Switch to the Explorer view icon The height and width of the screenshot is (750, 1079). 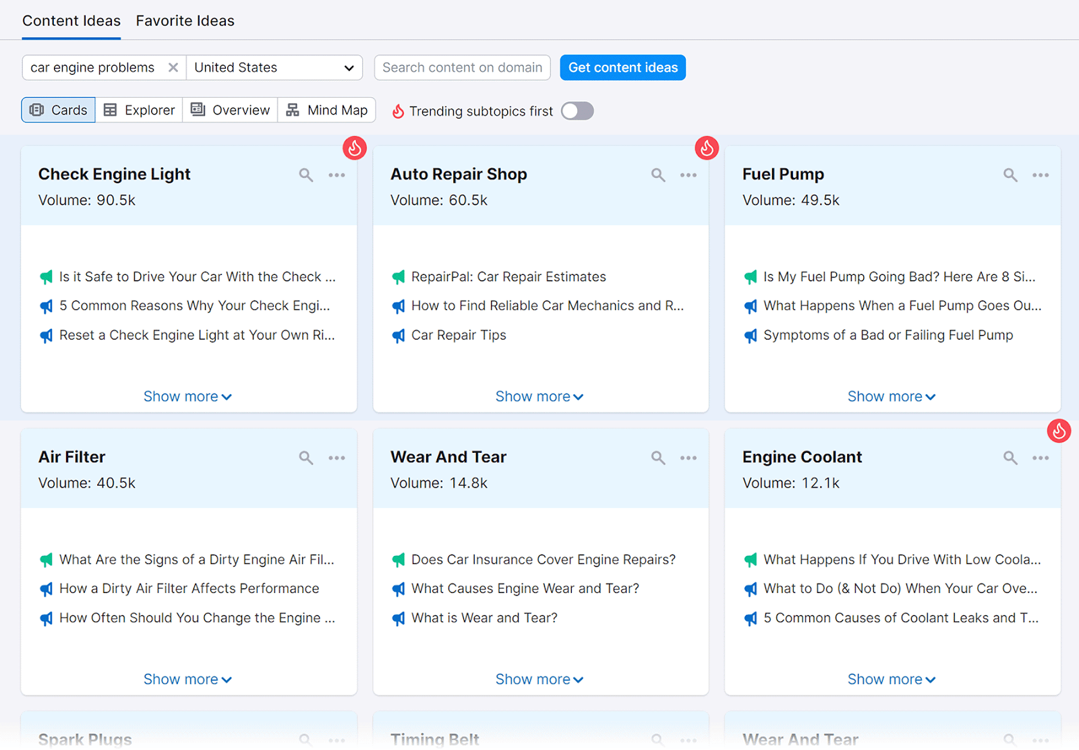click(x=138, y=110)
